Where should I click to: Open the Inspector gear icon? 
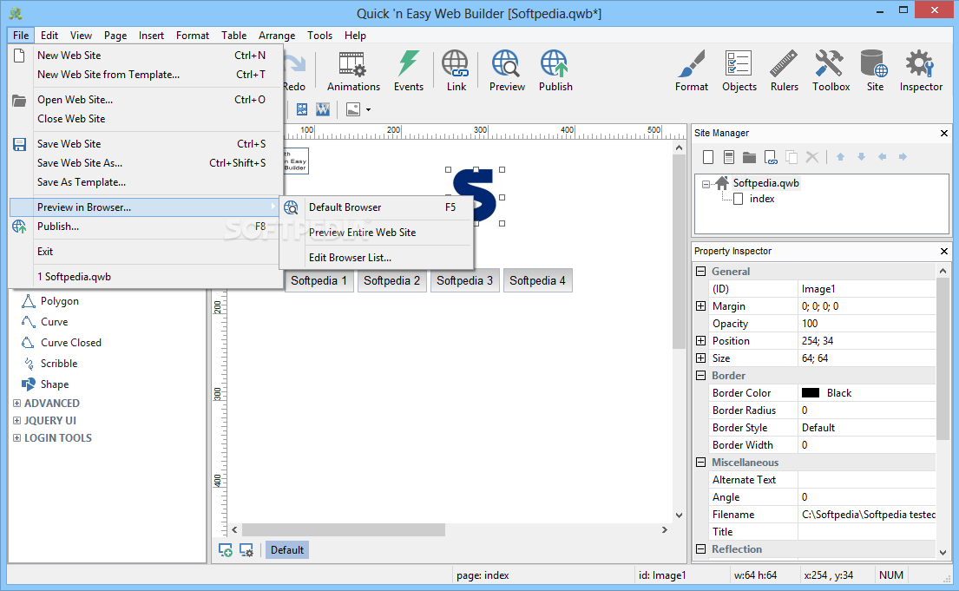point(921,71)
